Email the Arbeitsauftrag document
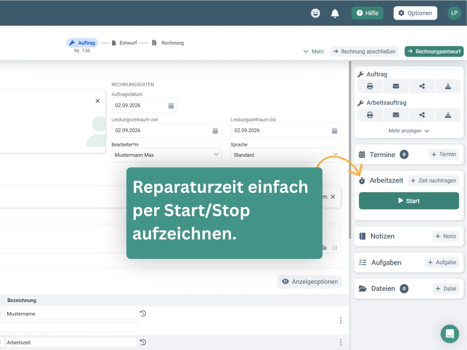Viewport: 467px width, 350px height. click(396, 115)
